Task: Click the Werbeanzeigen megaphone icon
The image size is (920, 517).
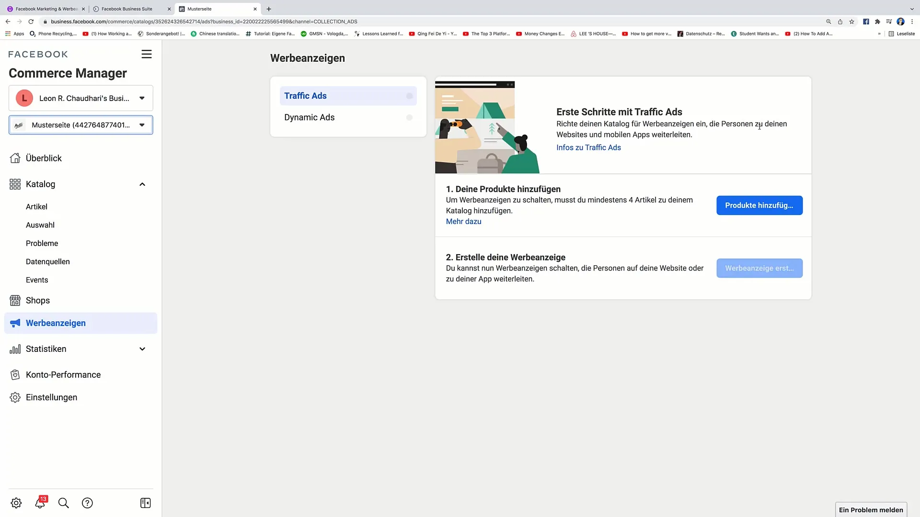Action: pos(15,323)
